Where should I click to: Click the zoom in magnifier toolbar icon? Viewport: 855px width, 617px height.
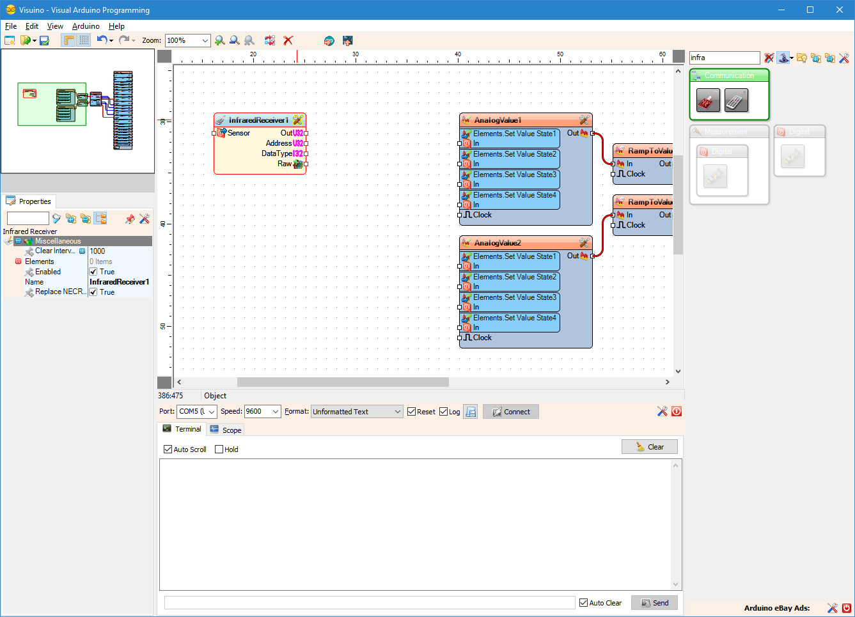click(x=220, y=40)
